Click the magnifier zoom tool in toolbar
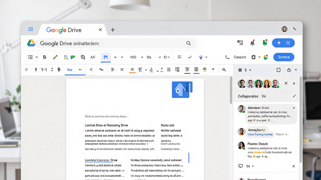321x180 pixels. coord(83,57)
